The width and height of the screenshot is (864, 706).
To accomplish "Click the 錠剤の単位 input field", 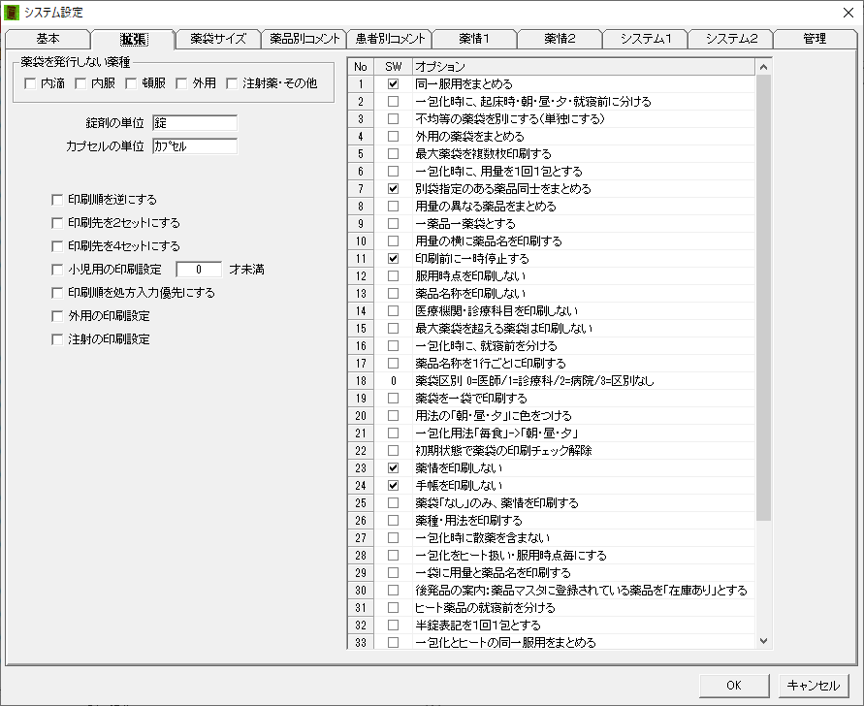I will tap(194, 124).
